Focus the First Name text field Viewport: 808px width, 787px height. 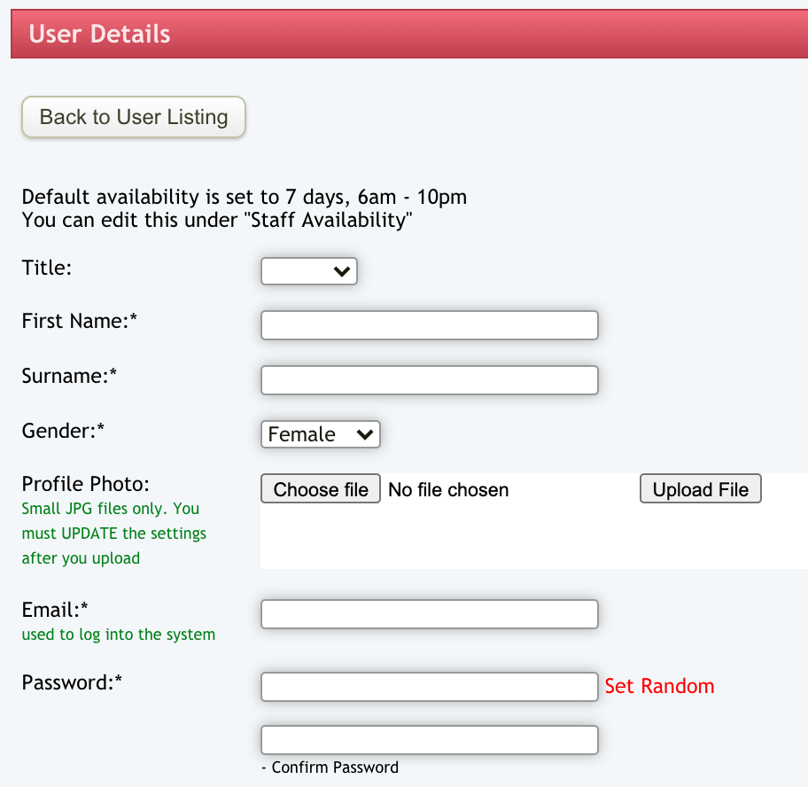429,325
